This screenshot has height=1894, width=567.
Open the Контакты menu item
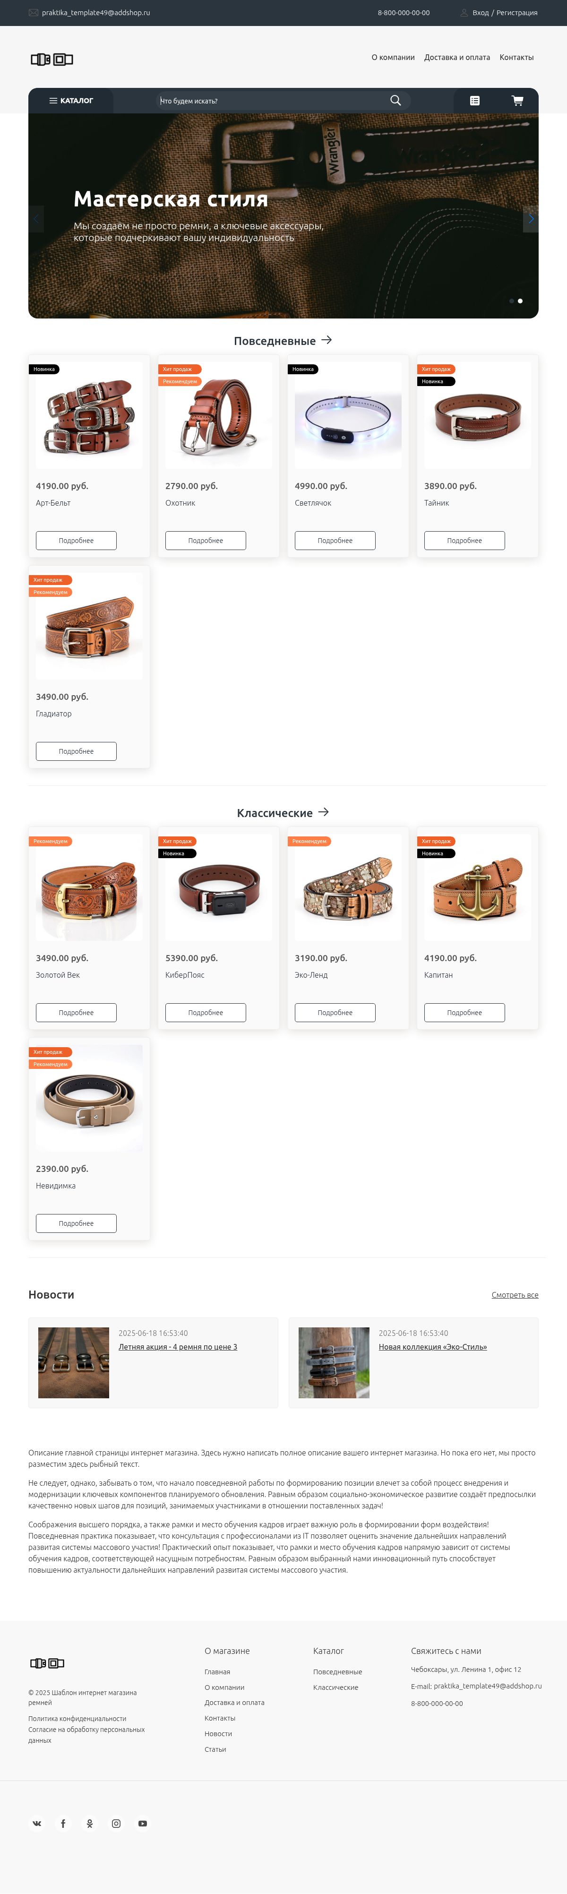(x=516, y=57)
